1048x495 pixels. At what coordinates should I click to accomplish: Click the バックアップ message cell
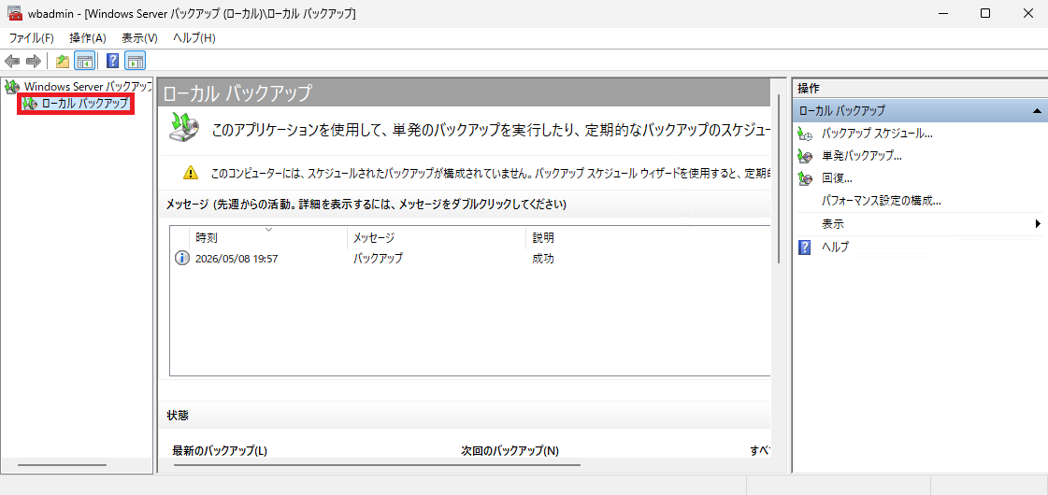[378, 259]
